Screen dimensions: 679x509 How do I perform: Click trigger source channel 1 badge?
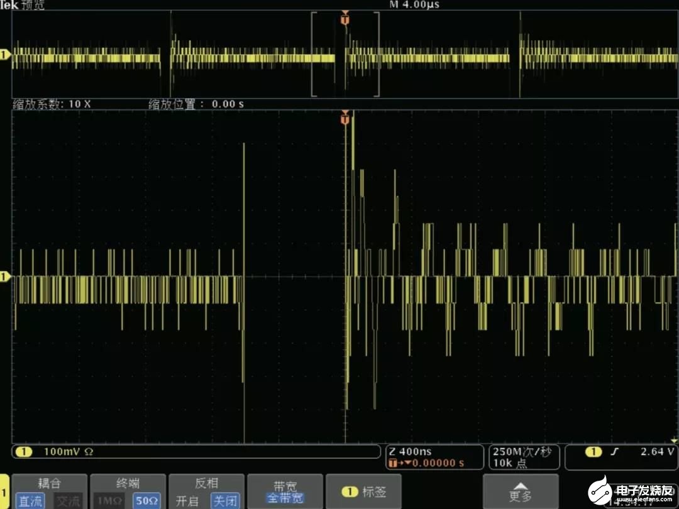593,452
